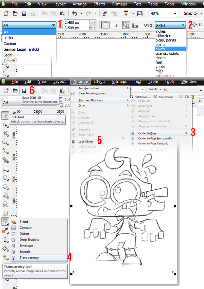Click the Undo arrow icon

[74, 13]
